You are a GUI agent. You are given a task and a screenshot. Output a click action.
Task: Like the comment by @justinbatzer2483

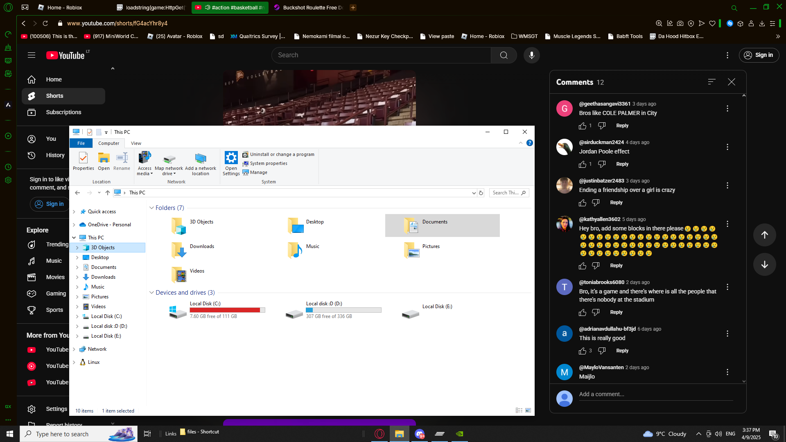583,203
